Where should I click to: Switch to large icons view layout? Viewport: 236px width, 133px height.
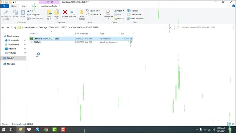coord(233,124)
